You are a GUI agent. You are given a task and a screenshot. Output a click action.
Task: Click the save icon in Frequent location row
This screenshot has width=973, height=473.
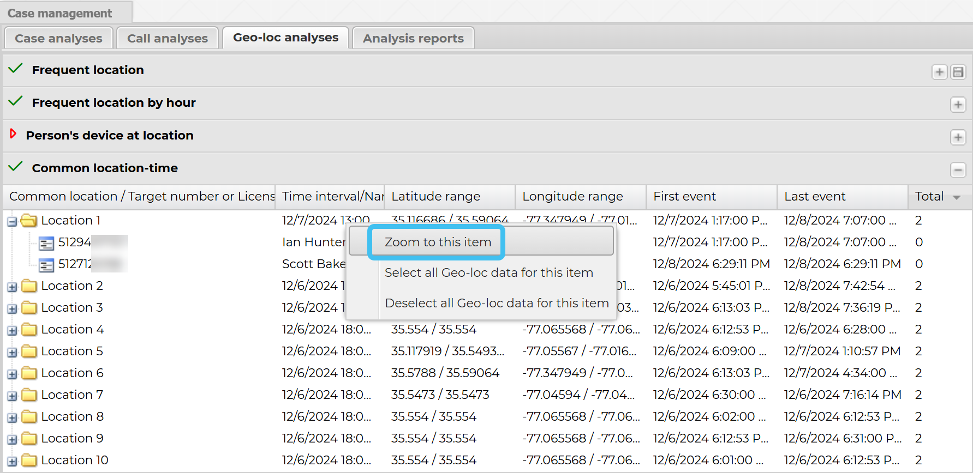tap(958, 72)
